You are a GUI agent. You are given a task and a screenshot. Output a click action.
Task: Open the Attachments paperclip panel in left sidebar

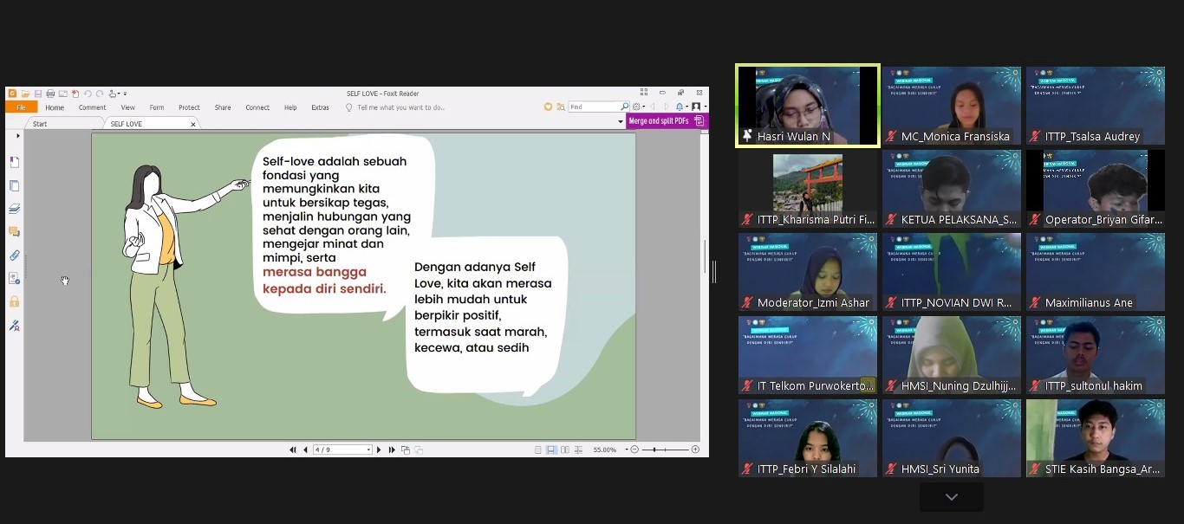(14, 256)
